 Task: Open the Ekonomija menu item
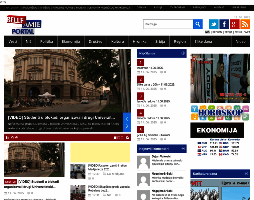(71, 42)
